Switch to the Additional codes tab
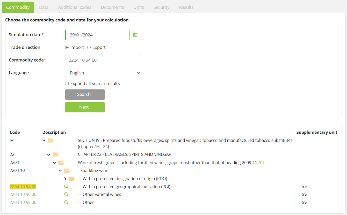 (75, 7)
